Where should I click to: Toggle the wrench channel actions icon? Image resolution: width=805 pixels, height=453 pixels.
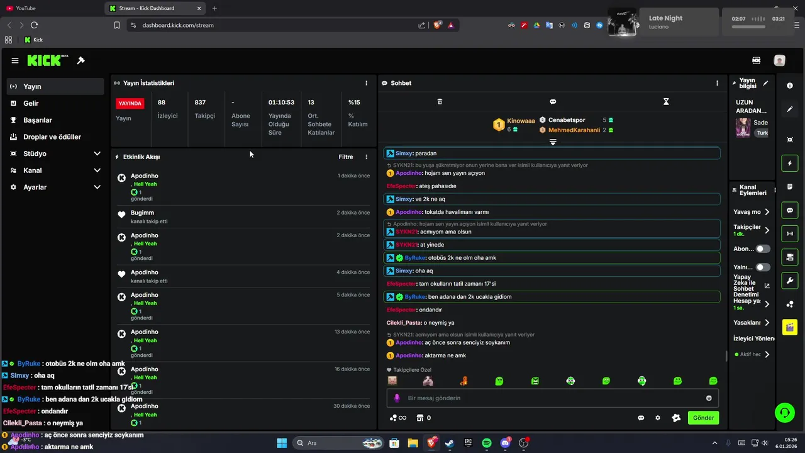(x=790, y=280)
